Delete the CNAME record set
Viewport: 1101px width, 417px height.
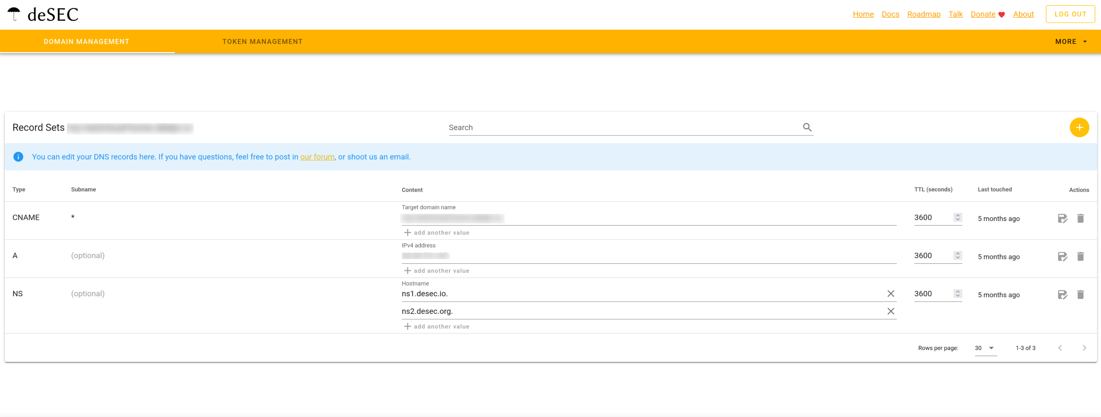click(x=1080, y=219)
